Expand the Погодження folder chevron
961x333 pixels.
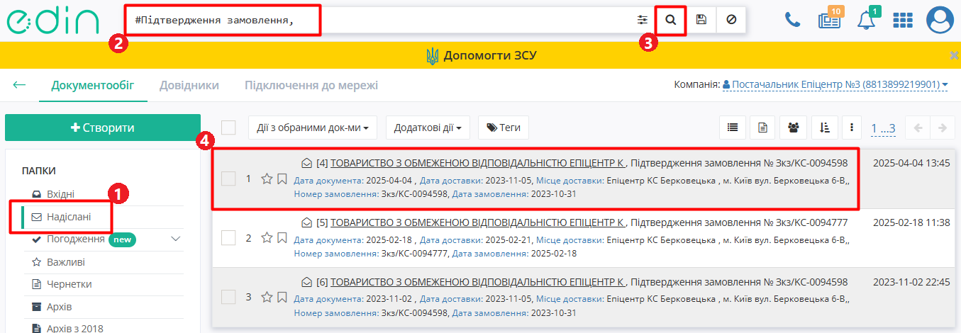point(176,239)
